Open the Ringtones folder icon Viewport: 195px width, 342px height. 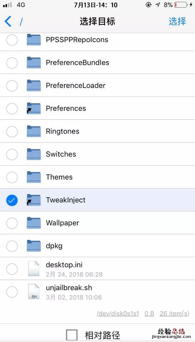pyautogui.click(x=33, y=131)
